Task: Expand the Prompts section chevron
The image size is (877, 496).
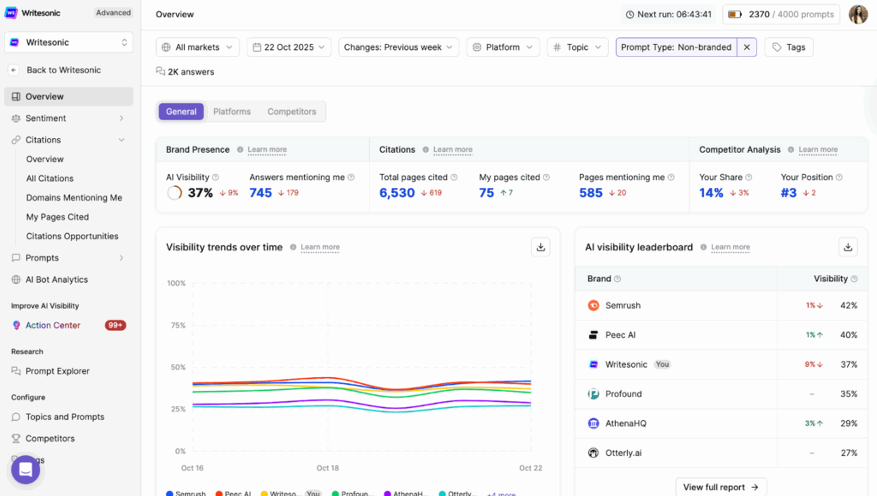Action: [122, 258]
